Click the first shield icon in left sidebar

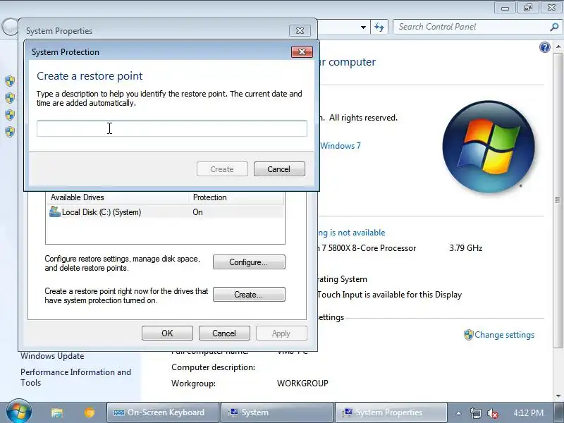[x=10, y=81]
